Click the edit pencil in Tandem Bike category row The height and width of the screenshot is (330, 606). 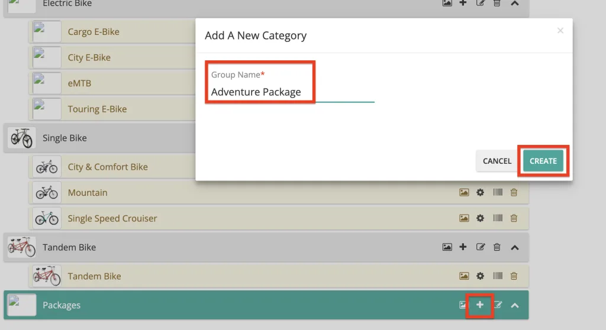pos(481,247)
